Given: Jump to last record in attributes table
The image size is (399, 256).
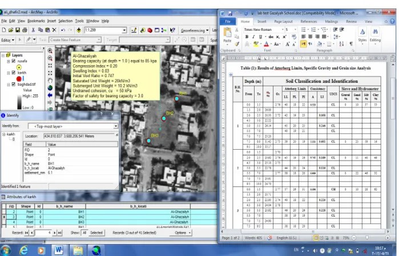Looking at the screenshot, I should click(59, 233).
